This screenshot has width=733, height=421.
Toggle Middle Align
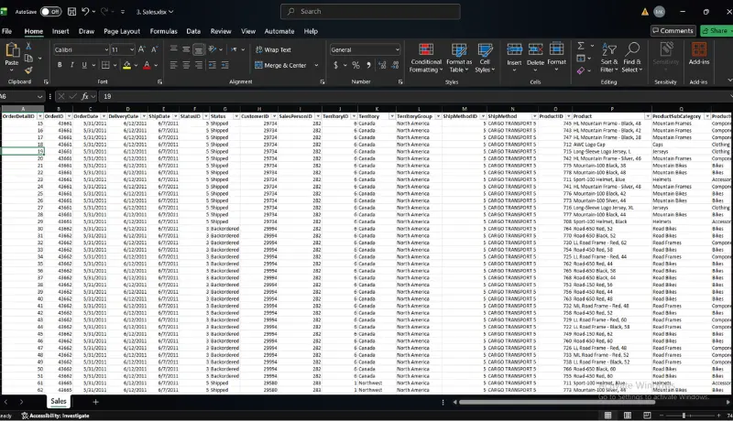pyautogui.click(x=186, y=49)
